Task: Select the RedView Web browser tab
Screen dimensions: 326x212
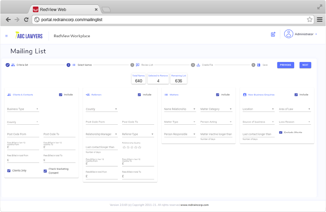Action: click(x=65, y=10)
